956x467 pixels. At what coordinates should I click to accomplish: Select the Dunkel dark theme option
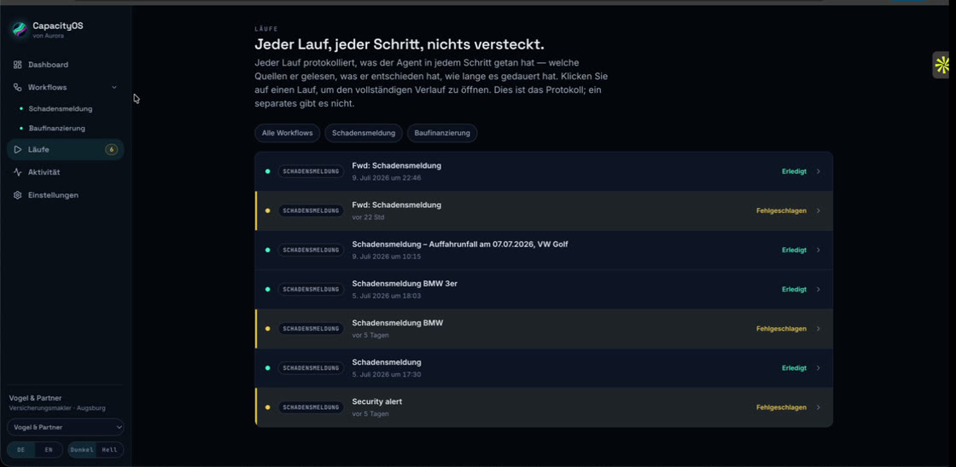pos(82,450)
